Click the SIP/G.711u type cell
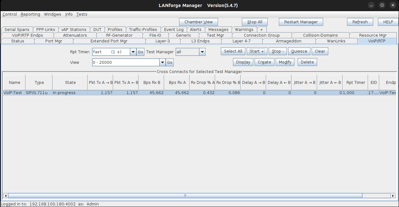 [39, 93]
